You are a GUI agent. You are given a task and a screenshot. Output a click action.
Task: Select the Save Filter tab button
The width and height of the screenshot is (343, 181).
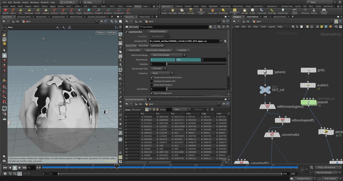click(x=143, y=46)
